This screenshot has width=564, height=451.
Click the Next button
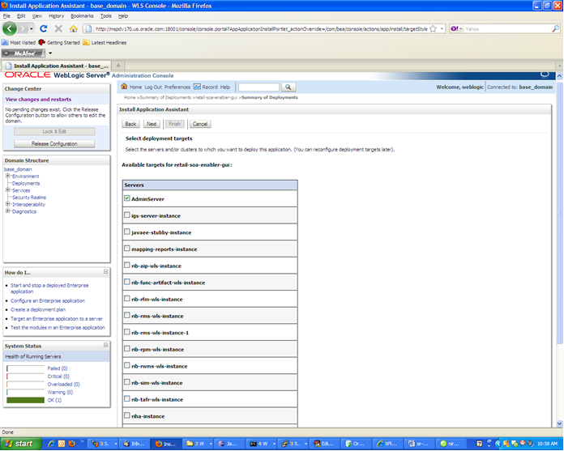point(152,124)
